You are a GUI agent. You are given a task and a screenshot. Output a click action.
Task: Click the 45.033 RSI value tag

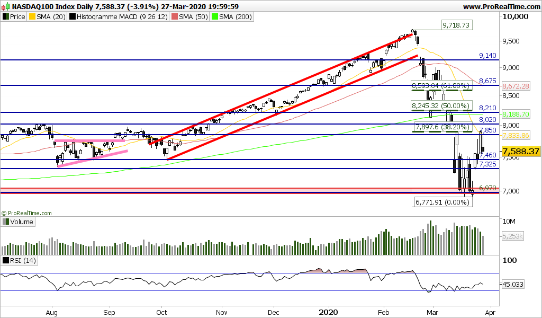[513, 285]
